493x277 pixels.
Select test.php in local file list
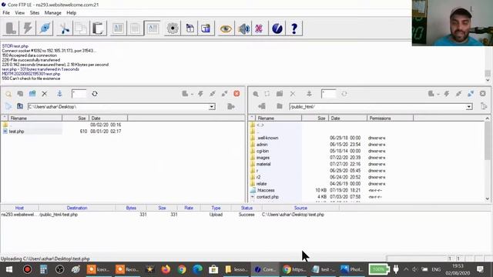tap(16, 132)
